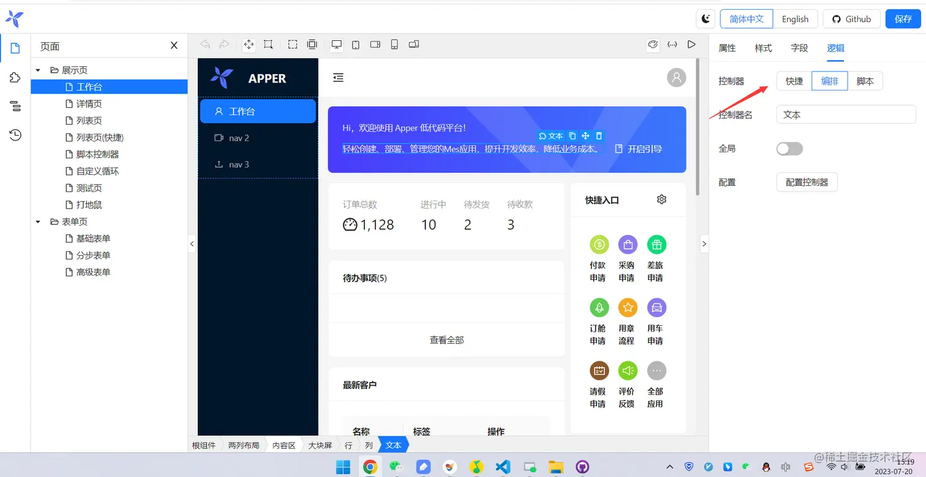Click the redo arrow in the toolbar
The width and height of the screenshot is (926, 477).
224,44
